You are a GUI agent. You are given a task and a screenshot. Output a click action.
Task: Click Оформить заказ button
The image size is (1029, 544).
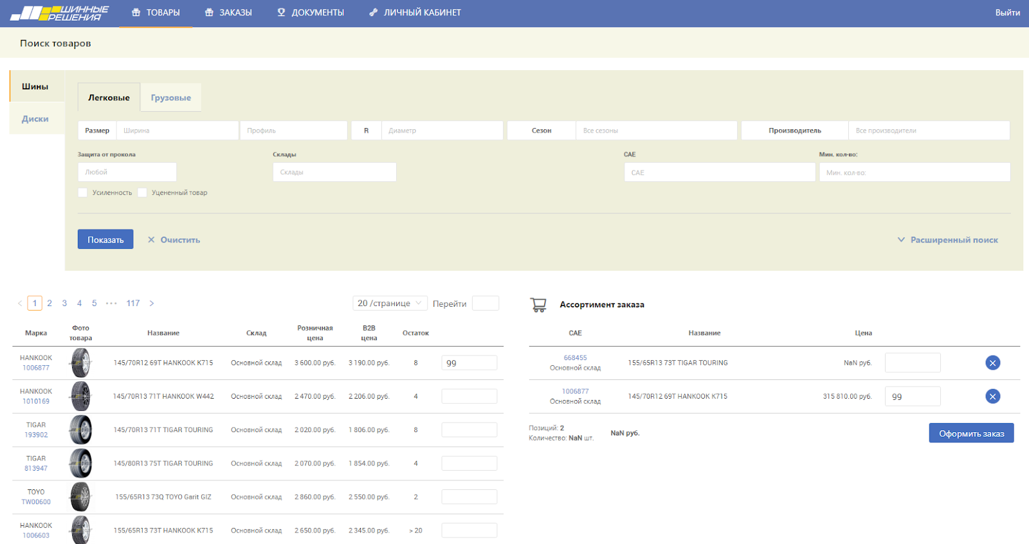point(971,433)
